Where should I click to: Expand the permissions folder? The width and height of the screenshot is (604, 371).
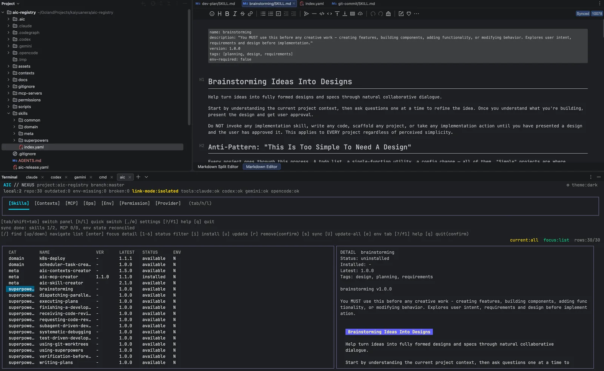pyautogui.click(x=9, y=100)
